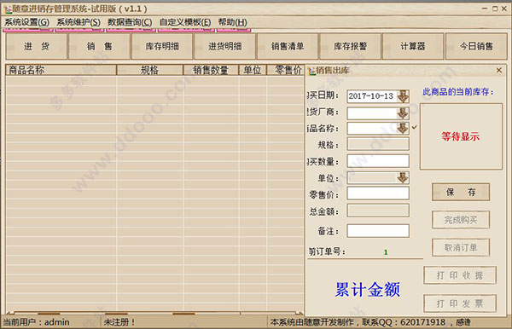
Task: Expand the 单位 unit dropdown arrow
Action: point(403,177)
